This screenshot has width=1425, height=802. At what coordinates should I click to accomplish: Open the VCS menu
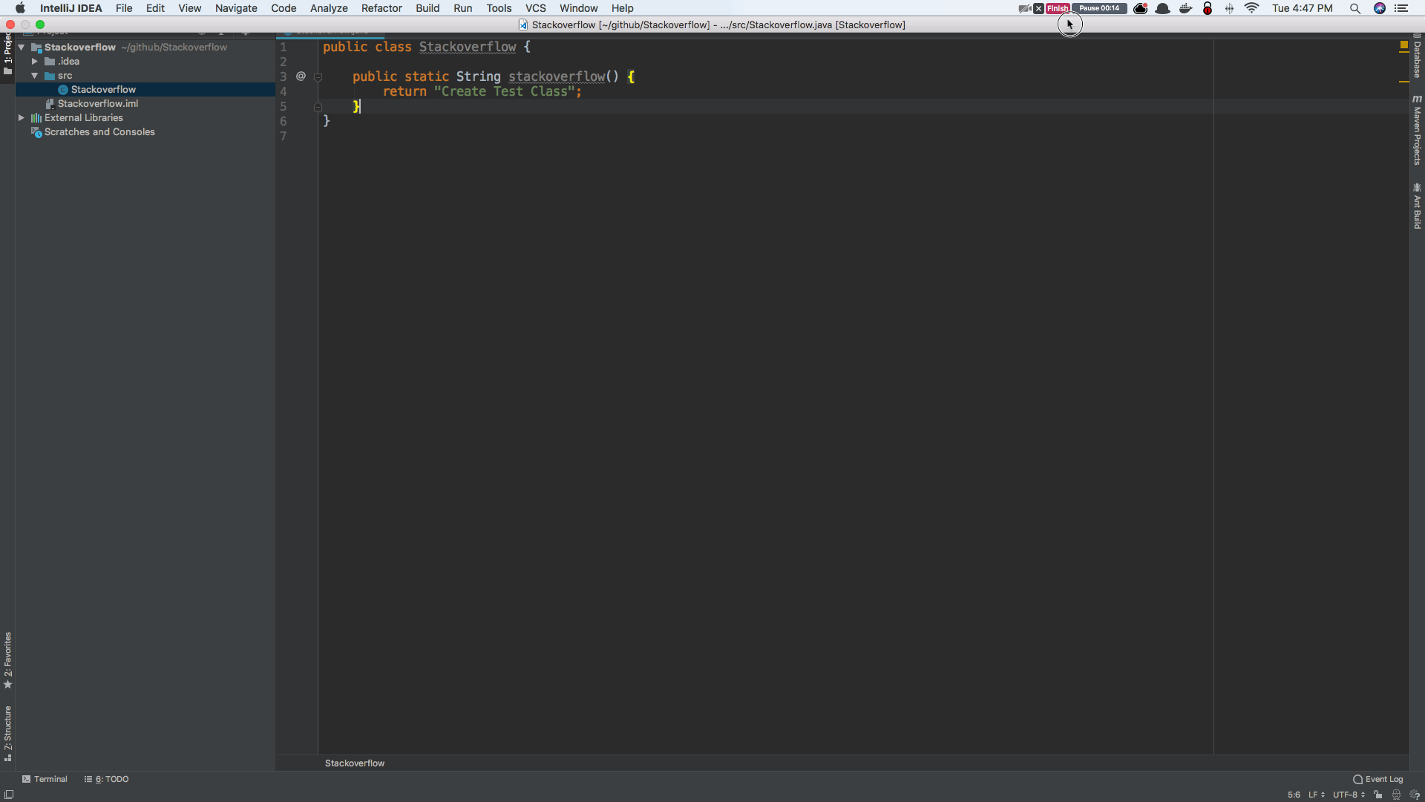coord(536,8)
